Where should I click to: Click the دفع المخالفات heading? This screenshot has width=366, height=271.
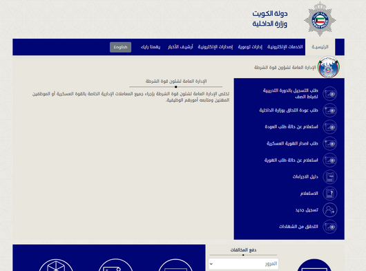243,250
